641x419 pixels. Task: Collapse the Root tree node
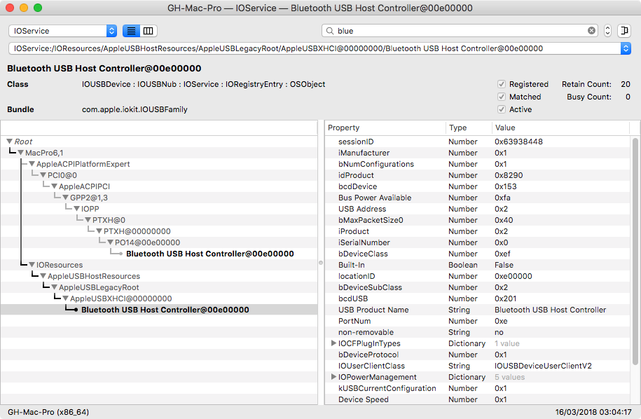click(x=9, y=142)
